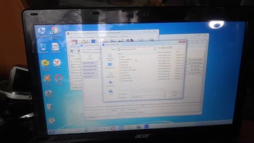The image size is (254, 143).
Task: Click the WinRAR Test toolbar icon
Action: 94,41
